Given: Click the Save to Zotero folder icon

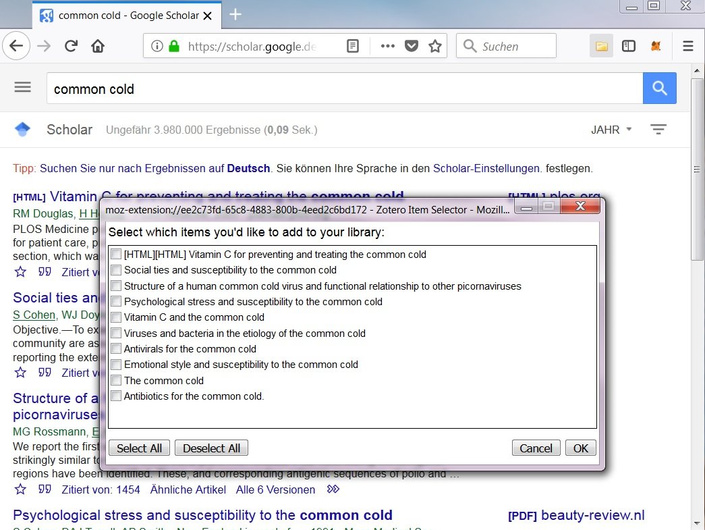Looking at the screenshot, I should coord(601,45).
